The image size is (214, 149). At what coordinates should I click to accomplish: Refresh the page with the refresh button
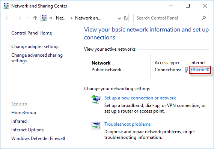[x=125, y=18]
